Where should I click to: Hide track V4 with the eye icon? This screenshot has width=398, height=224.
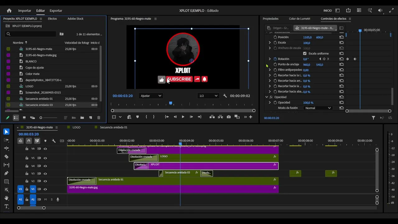point(45,166)
